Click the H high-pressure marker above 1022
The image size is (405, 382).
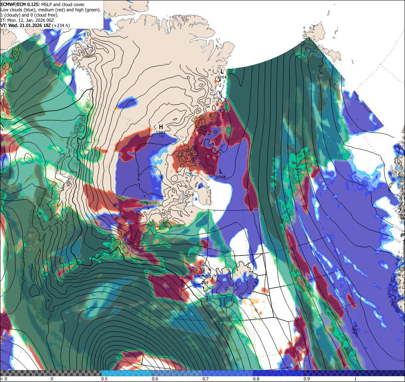(161, 127)
